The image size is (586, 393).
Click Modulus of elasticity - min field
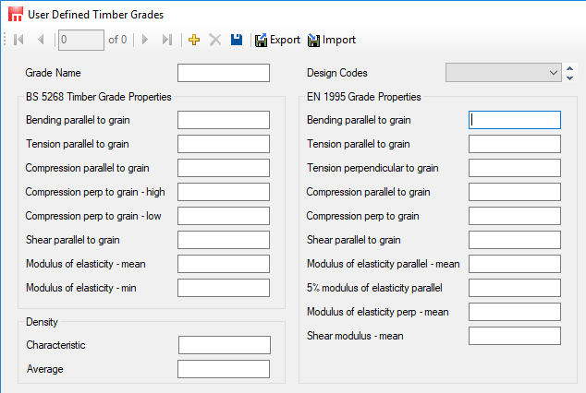point(224,288)
